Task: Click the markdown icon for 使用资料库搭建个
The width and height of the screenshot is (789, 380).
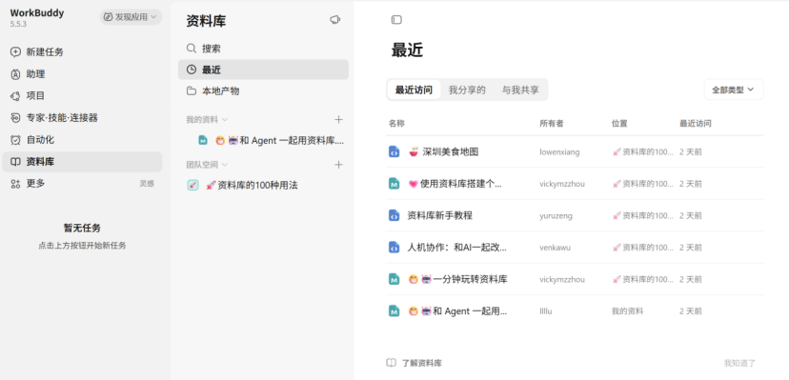Action: [394, 184]
